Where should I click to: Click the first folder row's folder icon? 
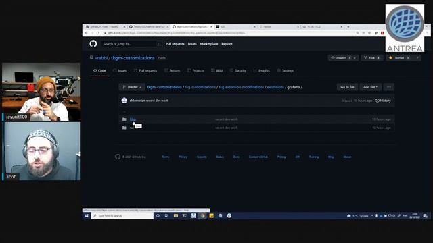tap(124, 119)
